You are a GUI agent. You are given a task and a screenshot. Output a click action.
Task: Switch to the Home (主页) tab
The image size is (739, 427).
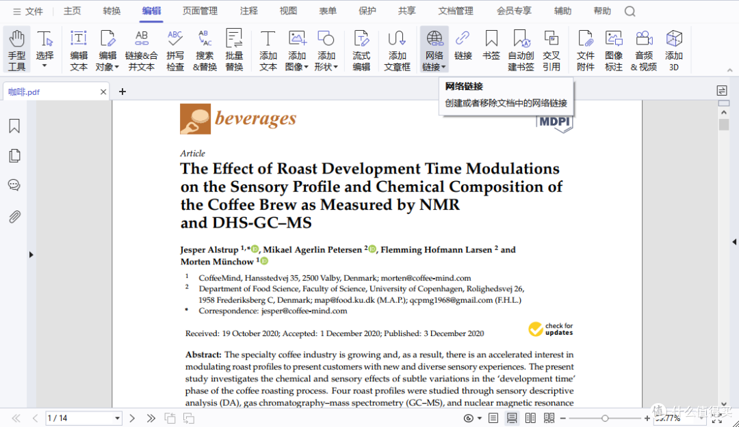tap(72, 11)
